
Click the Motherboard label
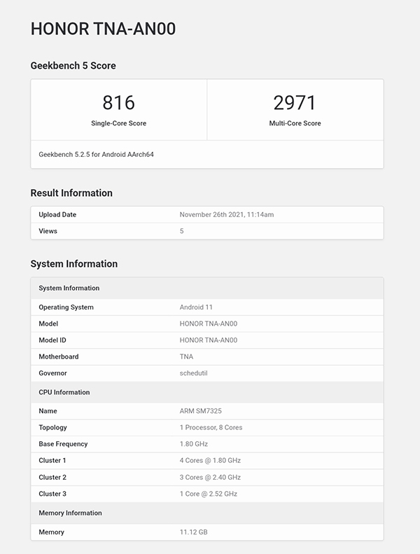tap(59, 356)
